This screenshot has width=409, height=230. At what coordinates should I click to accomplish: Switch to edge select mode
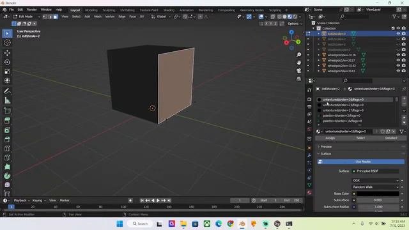(50, 17)
